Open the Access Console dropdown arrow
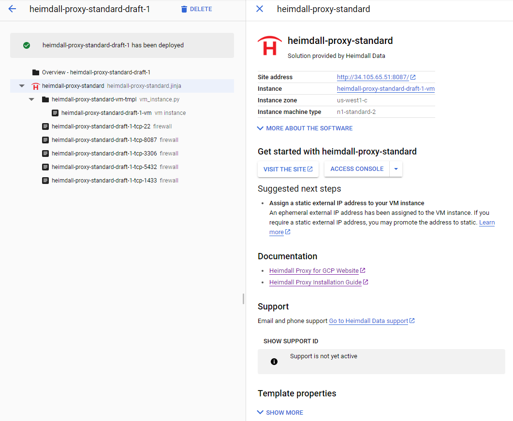Screen dimensions: 513x421 pyautogui.click(x=396, y=169)
